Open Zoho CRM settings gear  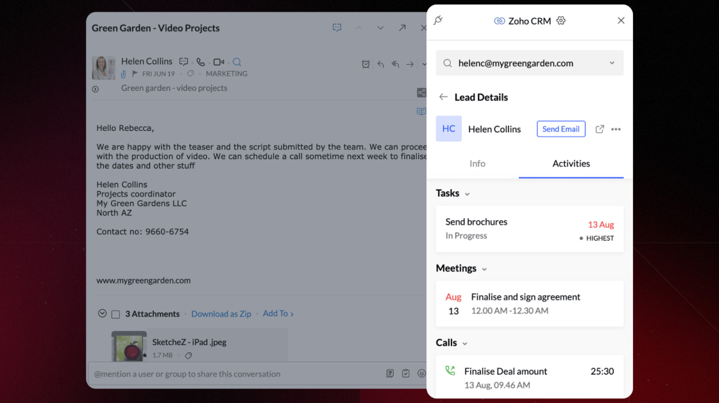point(561,21)
